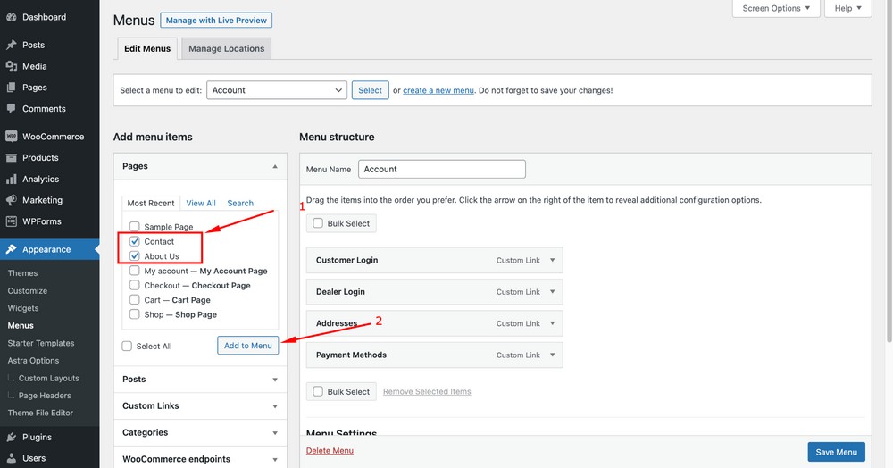Click the page's vertical scrollbar
Viewport: 893px width, 468px height.
[x=887, y=179]
